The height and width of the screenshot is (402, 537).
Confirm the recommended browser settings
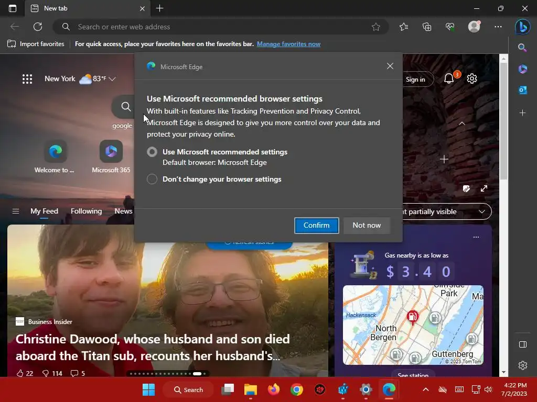(316, 225)
